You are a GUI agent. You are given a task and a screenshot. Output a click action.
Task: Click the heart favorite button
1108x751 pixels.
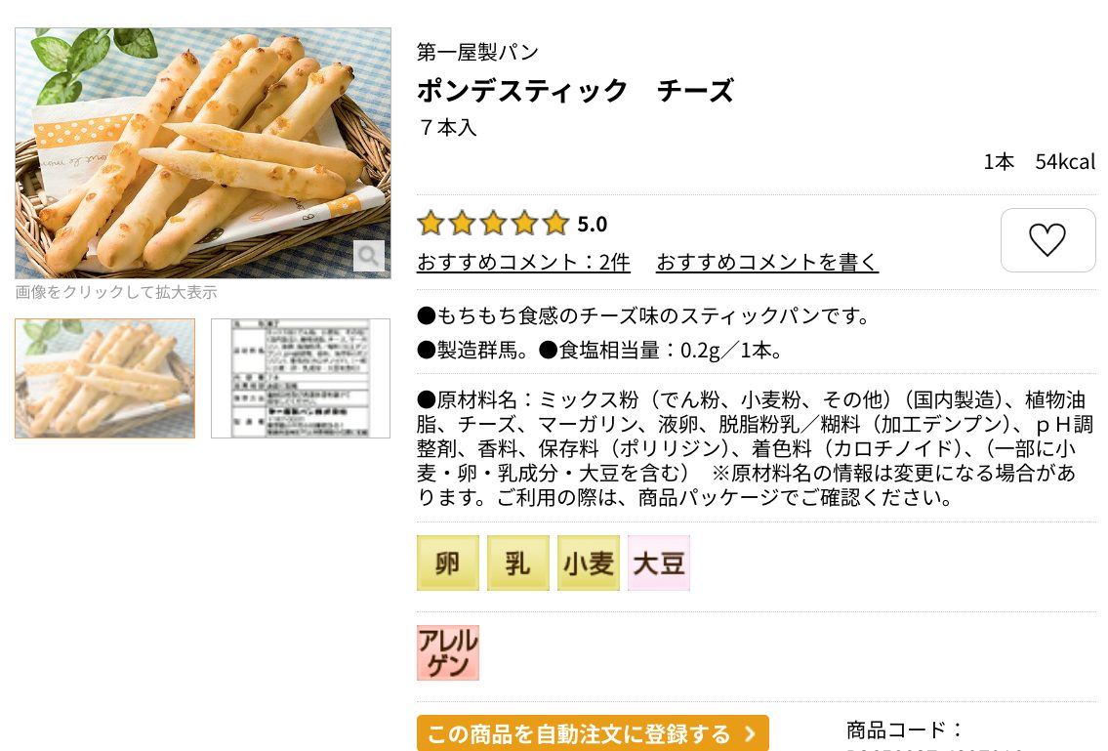coord(1047,239)
